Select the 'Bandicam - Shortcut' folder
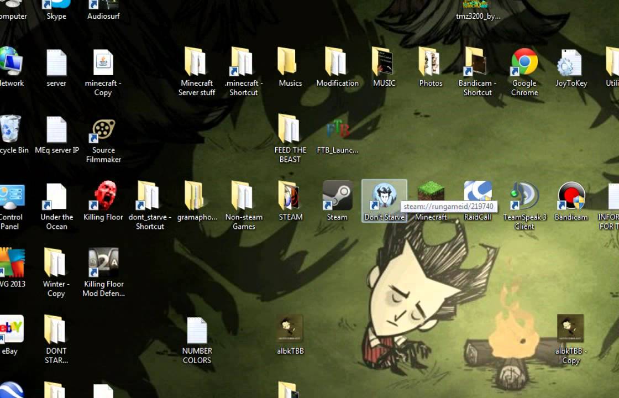The image size is (619, 398). click(478, 72)
